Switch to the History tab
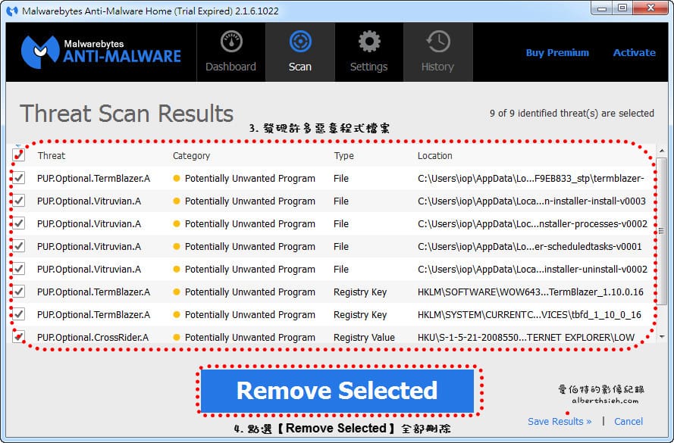 [438, 52]
